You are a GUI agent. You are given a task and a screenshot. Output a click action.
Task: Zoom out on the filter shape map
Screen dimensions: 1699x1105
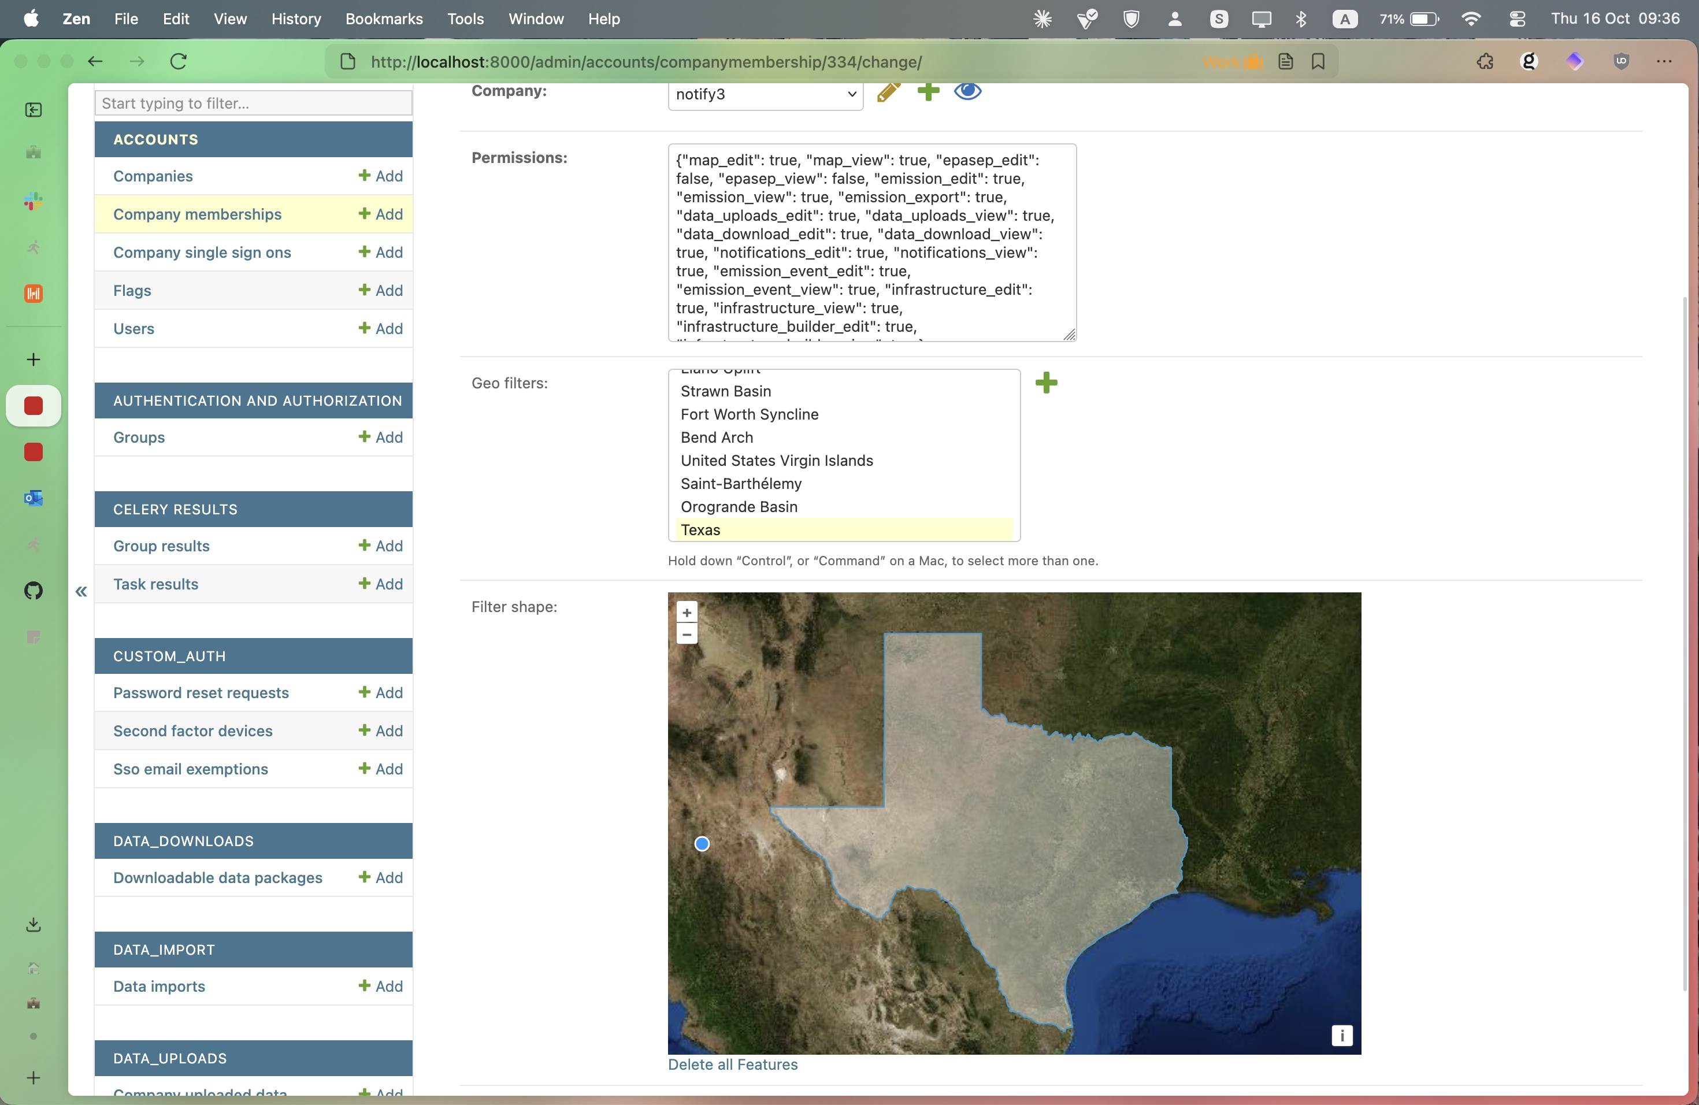pyautogui.click(x=687, y=634)
